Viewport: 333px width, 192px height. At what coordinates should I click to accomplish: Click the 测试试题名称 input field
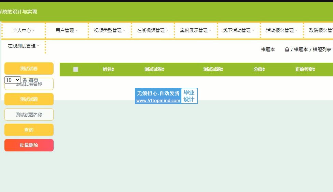[29, 115]
